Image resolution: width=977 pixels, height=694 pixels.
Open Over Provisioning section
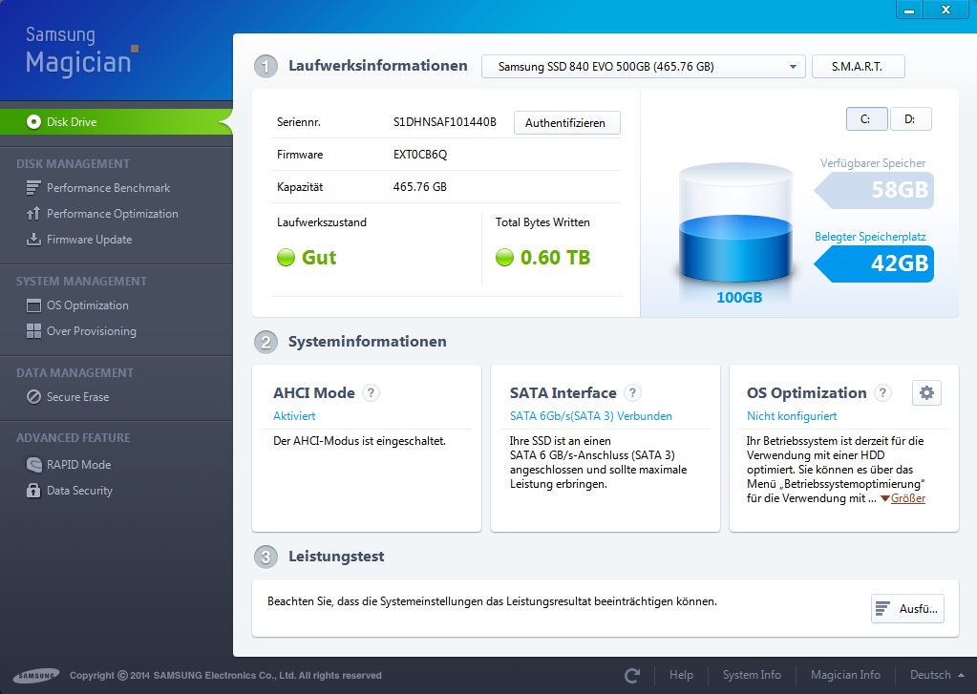coord(91,331)
